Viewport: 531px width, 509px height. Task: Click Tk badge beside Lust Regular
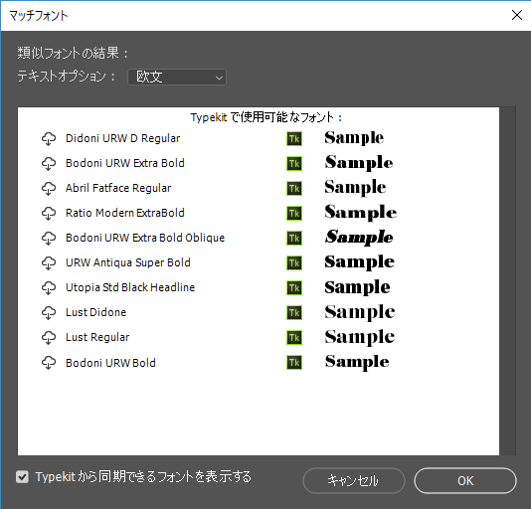(294, 338)
